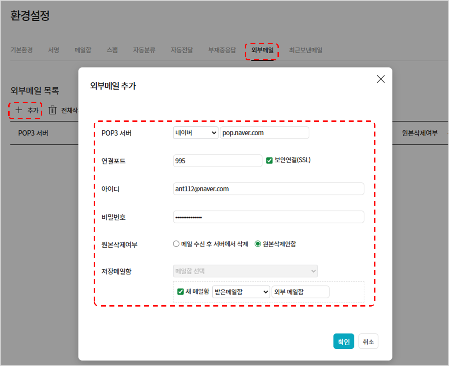Go to the 자동분류 tab

[x=144, y=50]
